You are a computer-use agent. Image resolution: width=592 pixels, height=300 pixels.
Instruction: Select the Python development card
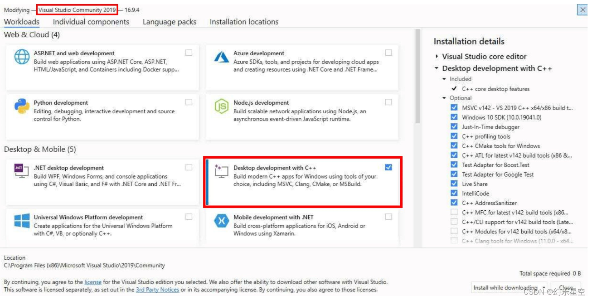tap(102, 116)
